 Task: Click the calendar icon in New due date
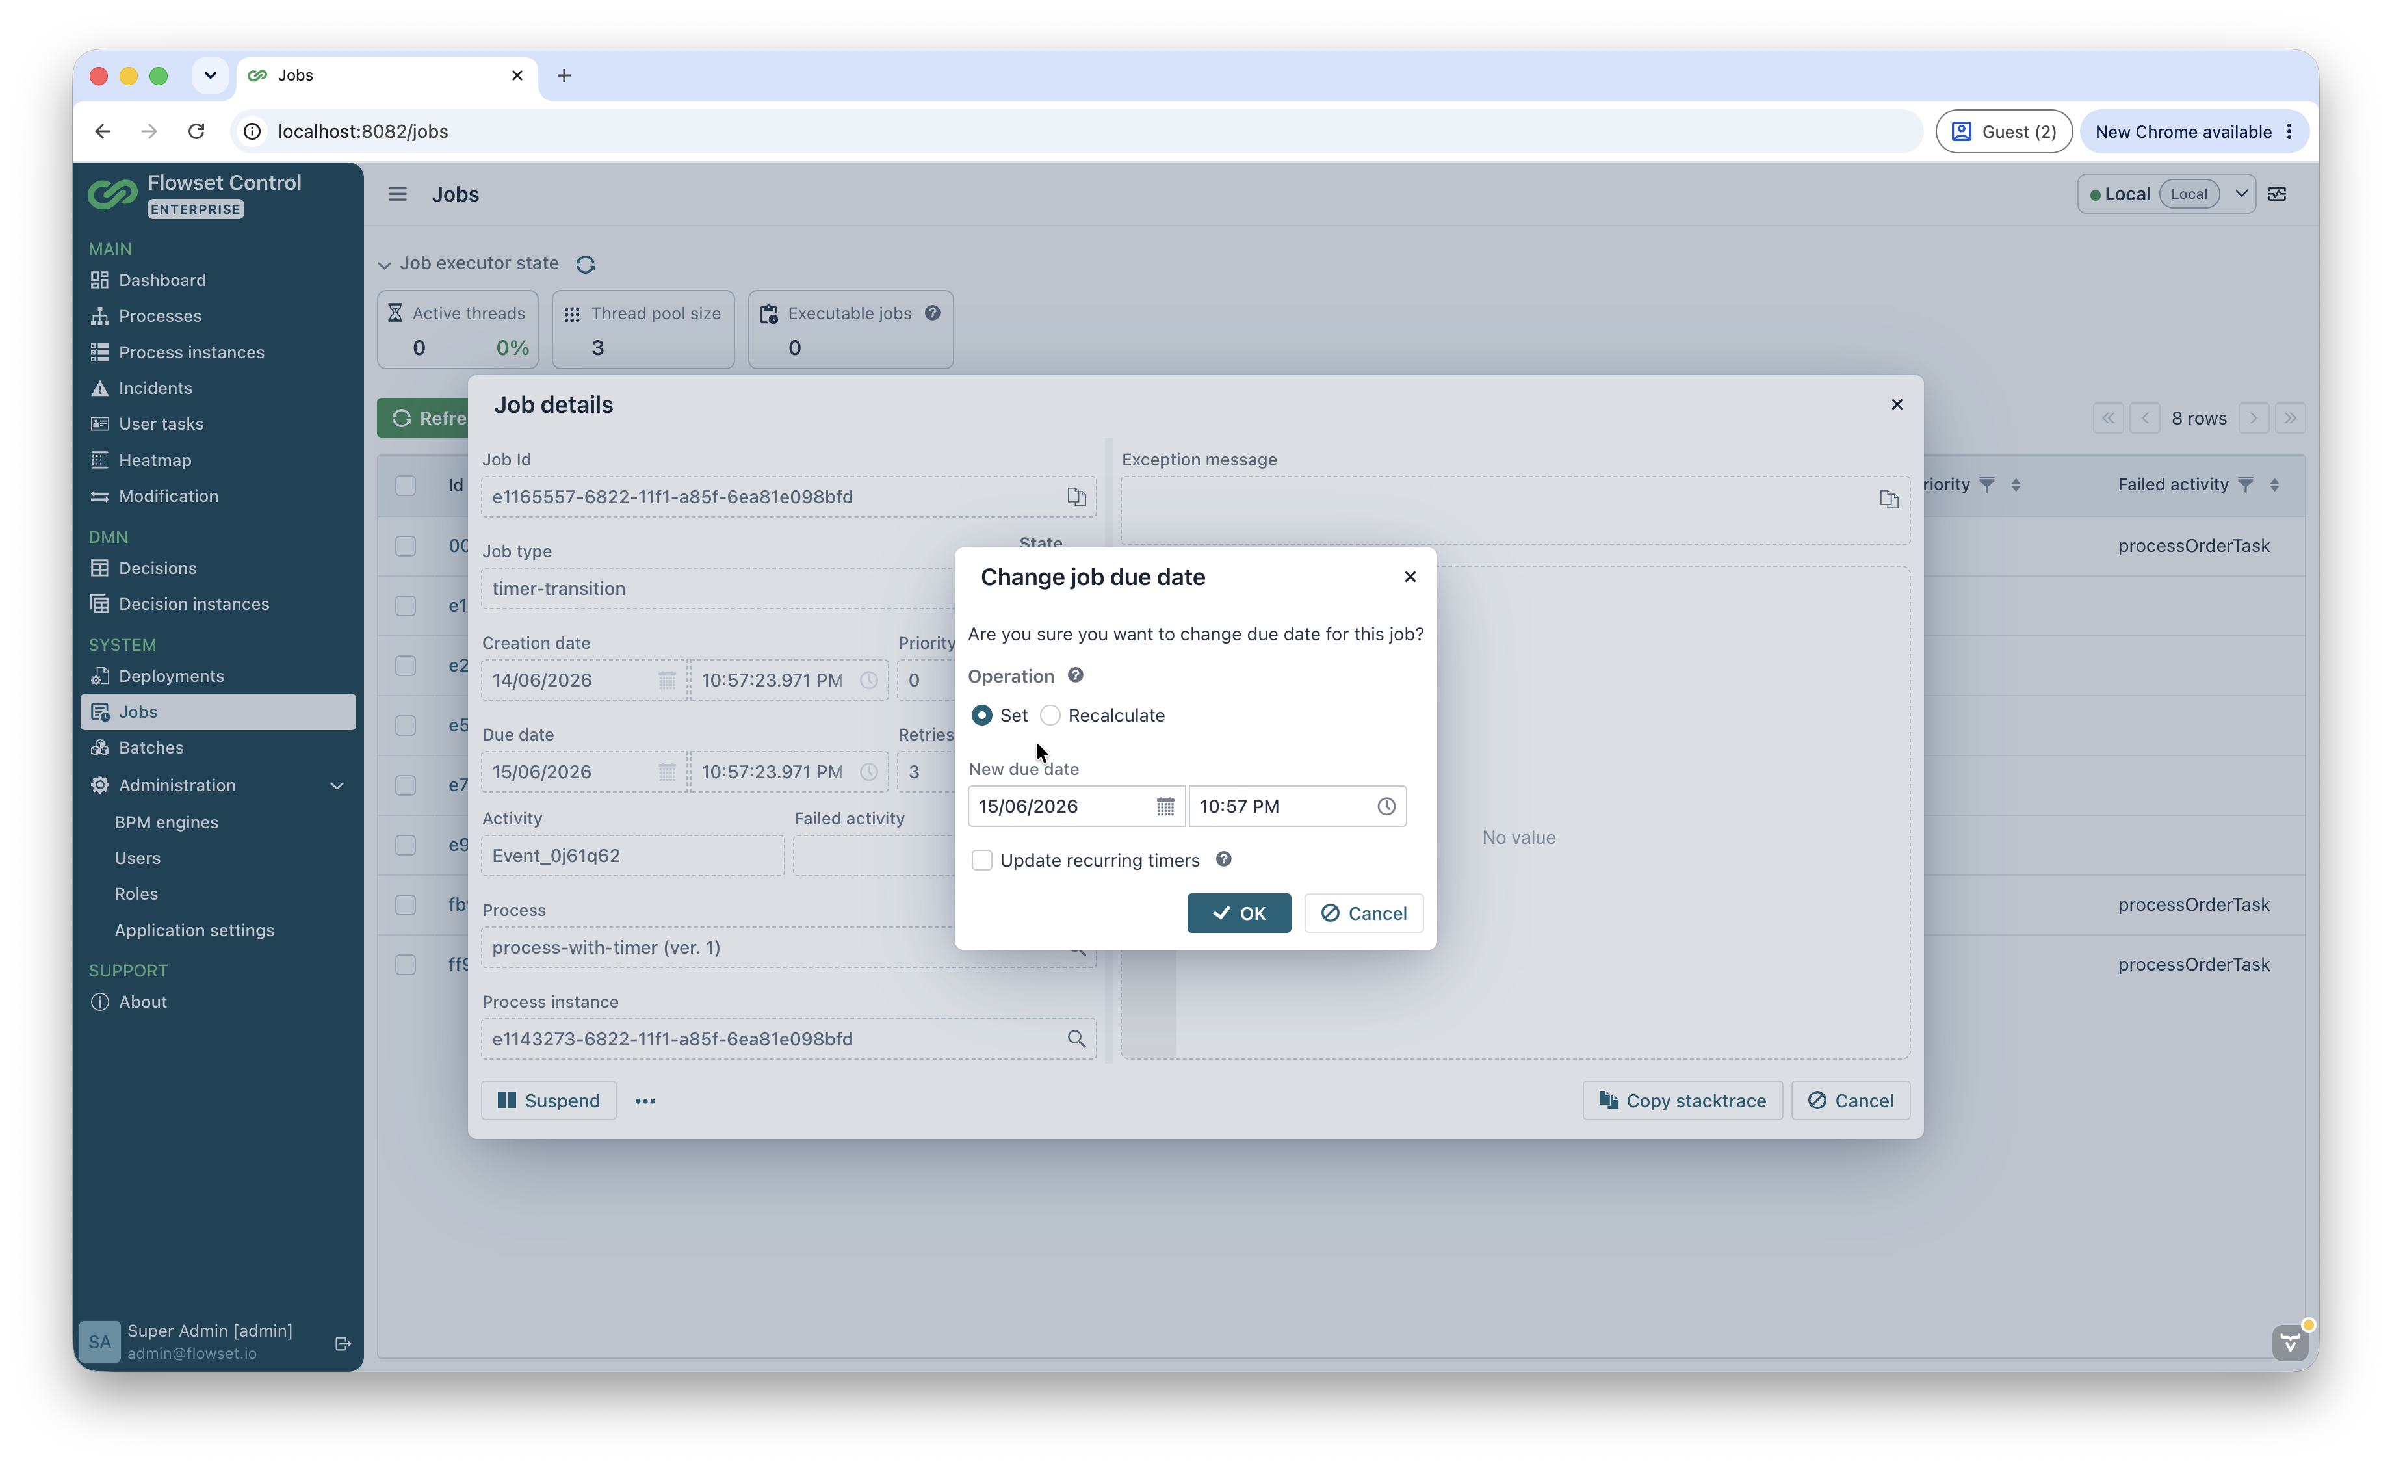tap(1165, 806)
